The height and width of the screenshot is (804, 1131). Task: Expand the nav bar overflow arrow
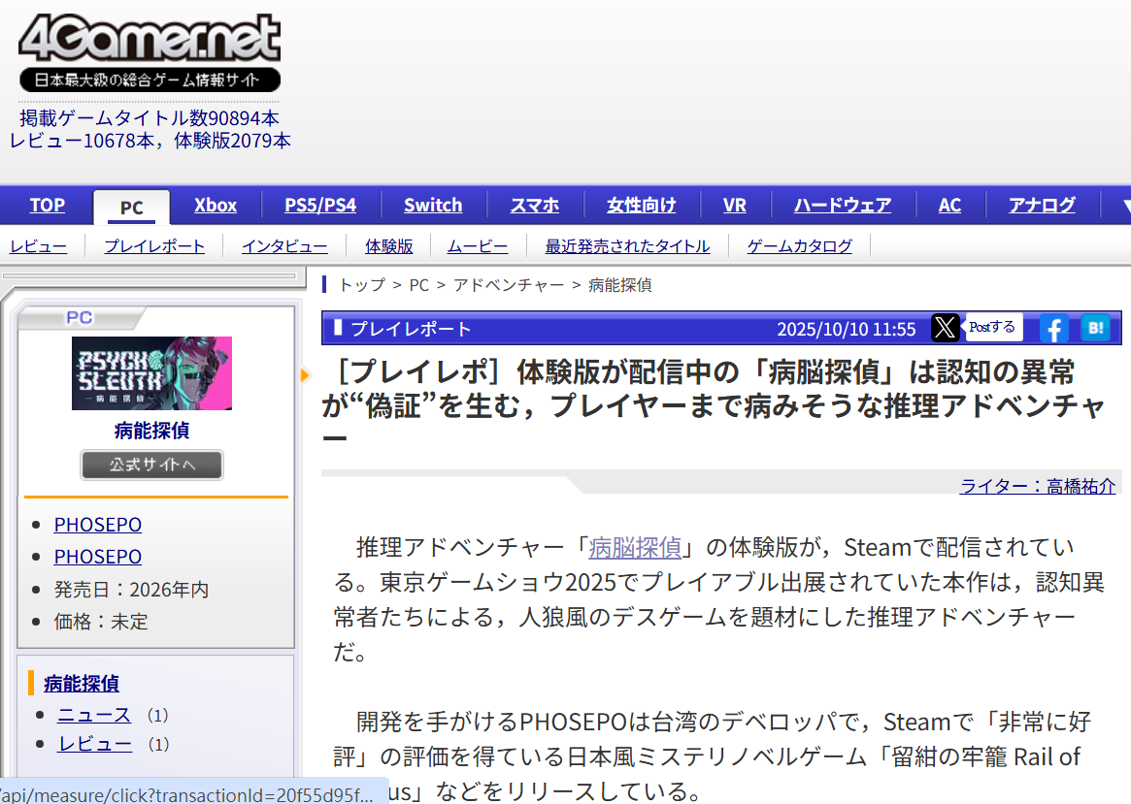(1124, 206)
